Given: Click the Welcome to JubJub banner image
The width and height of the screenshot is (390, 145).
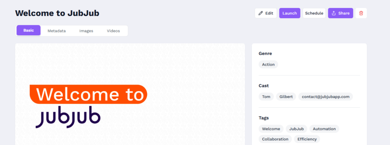Looking at the screenshot, I should click(x=130, y=94).
